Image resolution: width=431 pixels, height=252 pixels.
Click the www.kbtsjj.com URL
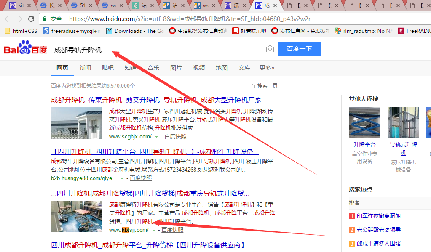[129, 230]
